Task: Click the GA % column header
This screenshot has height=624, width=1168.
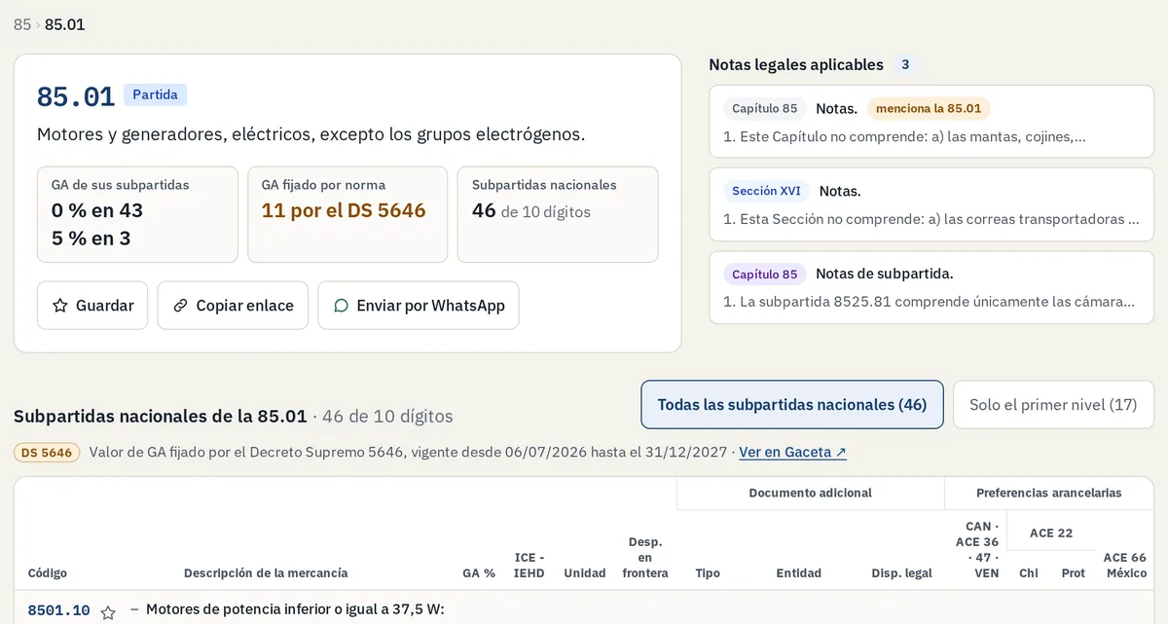Action: pyautogui.click(x=479, y=573)
